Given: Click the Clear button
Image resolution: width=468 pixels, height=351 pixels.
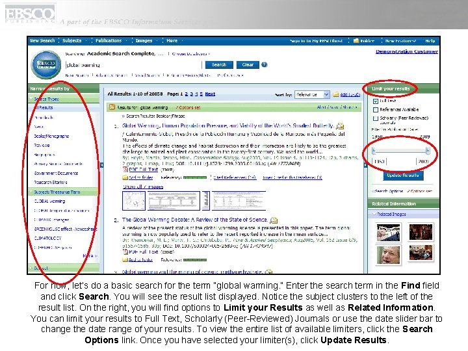Looking at the screenshot, I should click(x=248, y=65).
